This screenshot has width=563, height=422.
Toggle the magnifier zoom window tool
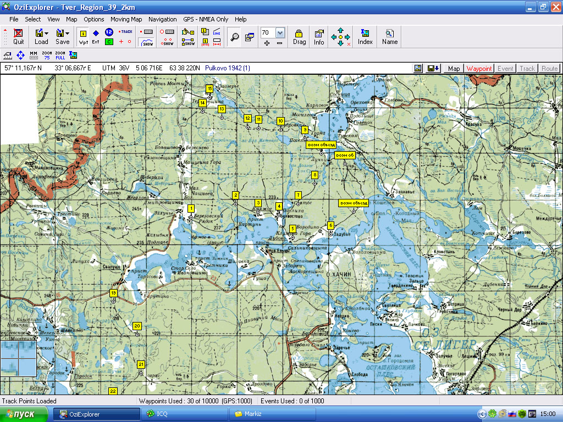point(235,37)
